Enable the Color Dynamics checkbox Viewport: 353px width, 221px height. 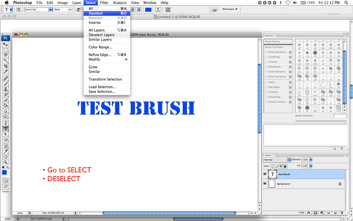267,72
